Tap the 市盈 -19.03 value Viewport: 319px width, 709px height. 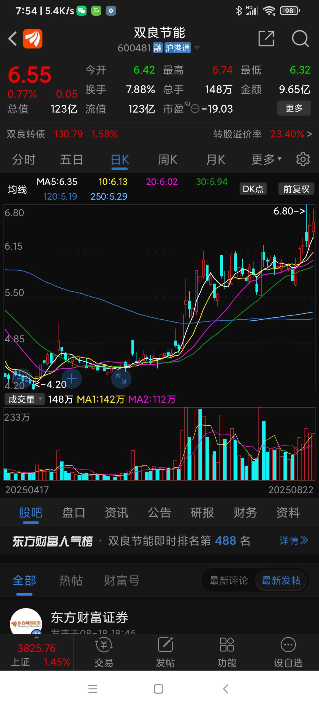[x=217, y=109]
